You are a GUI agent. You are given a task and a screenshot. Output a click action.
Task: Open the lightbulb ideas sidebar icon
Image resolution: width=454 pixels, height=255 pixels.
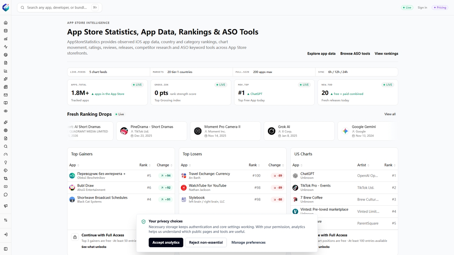(5, 163)
